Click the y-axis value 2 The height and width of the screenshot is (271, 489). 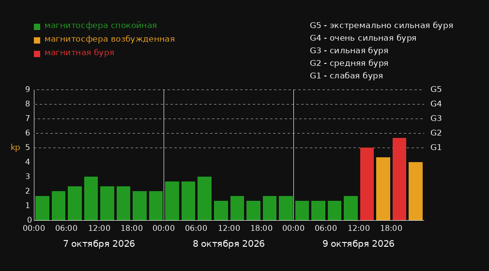pyautogui.click(x=28, y=191)
